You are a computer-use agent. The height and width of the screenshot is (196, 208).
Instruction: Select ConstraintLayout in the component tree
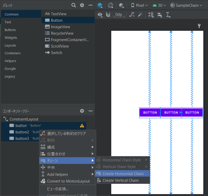(x=44, y=119)
